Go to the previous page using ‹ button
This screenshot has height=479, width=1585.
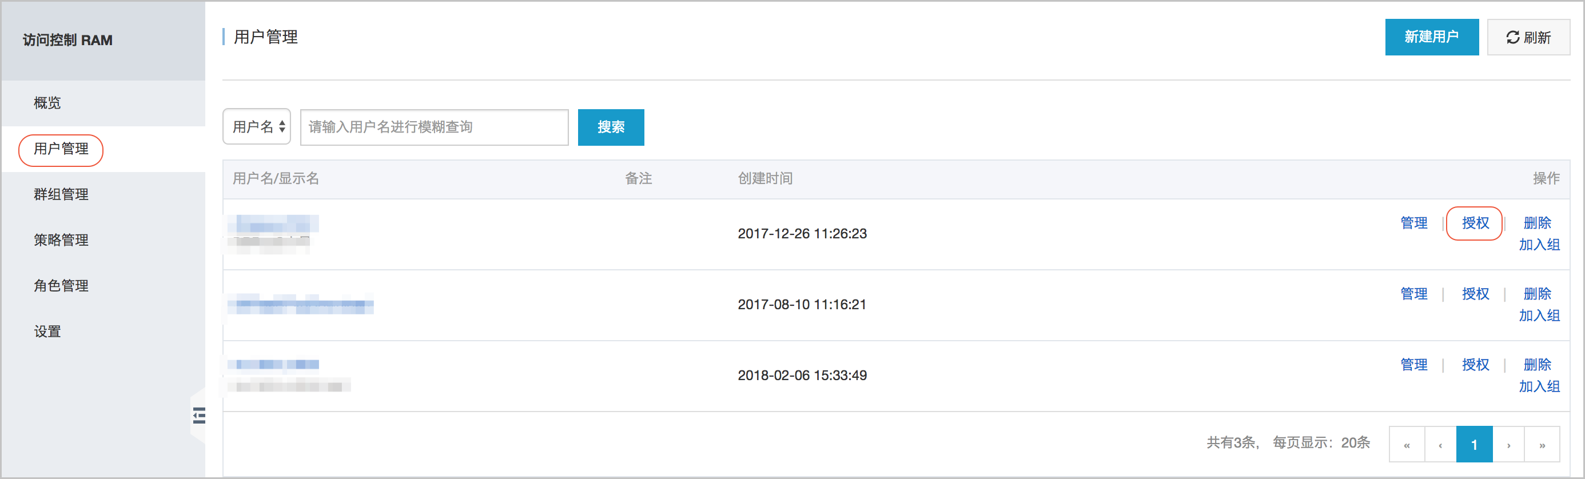pyautogui.click(x=1440, y=445)
